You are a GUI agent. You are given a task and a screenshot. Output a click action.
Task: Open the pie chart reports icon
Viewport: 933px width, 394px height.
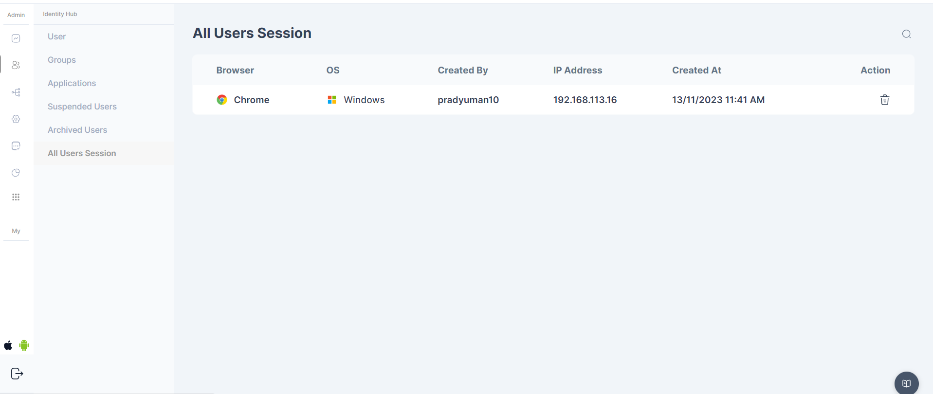coord(16,173)
